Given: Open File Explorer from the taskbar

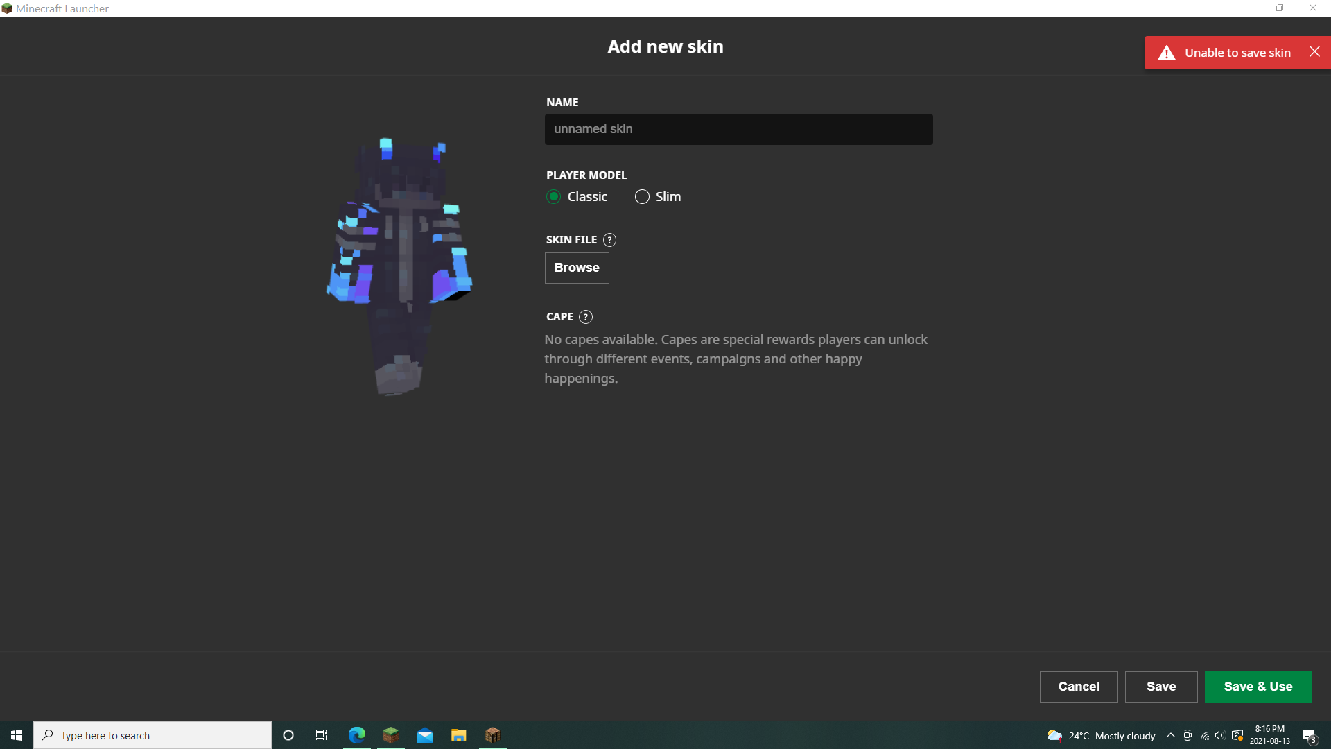Looking at the screenshot, I should pos(459,735).
